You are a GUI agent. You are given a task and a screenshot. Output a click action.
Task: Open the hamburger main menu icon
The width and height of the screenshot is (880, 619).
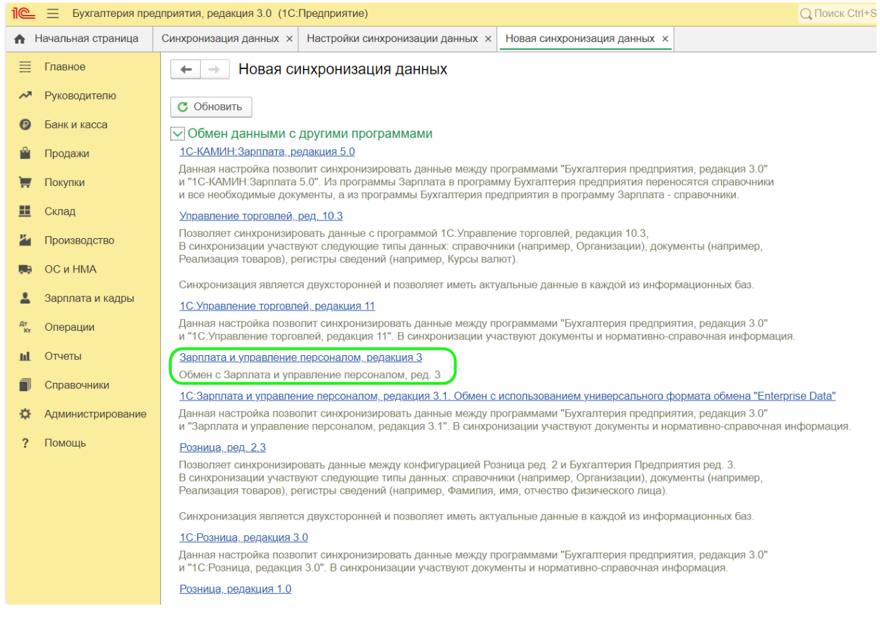click(53, 14)
